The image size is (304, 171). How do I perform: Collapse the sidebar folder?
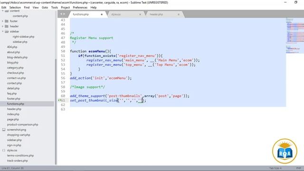(x=3, y=31)
